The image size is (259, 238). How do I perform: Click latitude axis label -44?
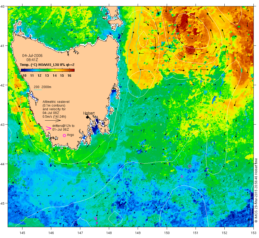[x=2, y=164]
